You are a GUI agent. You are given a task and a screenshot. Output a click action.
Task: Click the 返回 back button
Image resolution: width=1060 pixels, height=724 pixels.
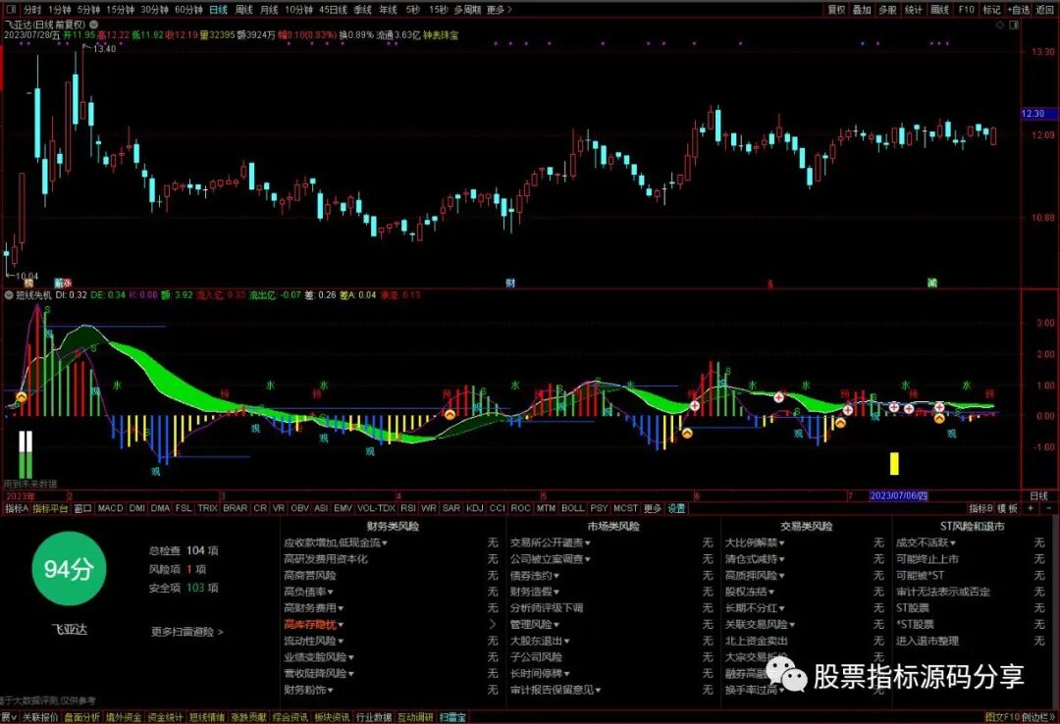pos(1043,10)
